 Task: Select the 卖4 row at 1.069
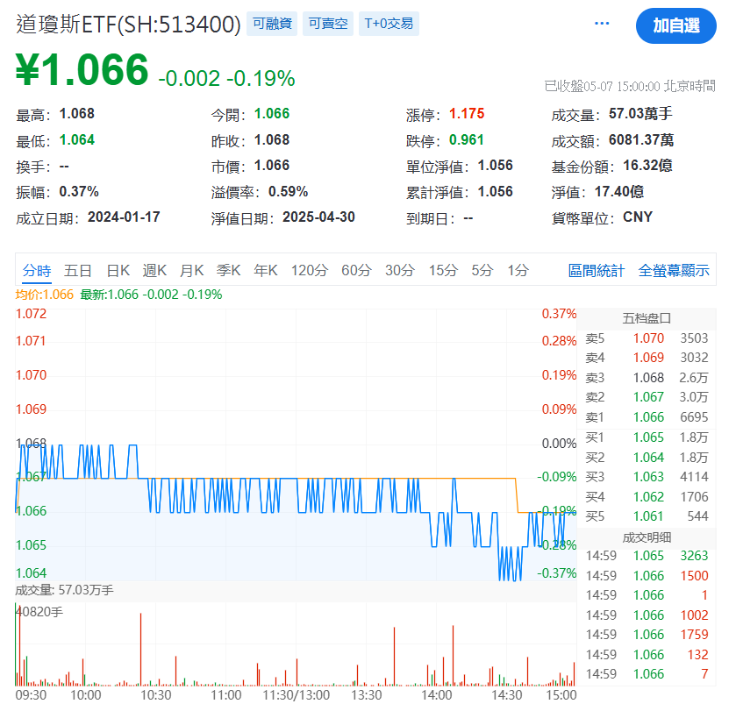tap(647, 358)
